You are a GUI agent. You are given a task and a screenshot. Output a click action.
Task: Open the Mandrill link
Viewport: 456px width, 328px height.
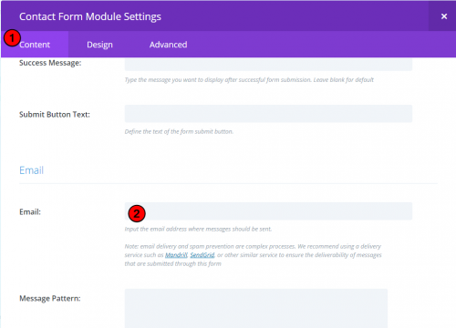pyautogui.click(x=176, y=255)
